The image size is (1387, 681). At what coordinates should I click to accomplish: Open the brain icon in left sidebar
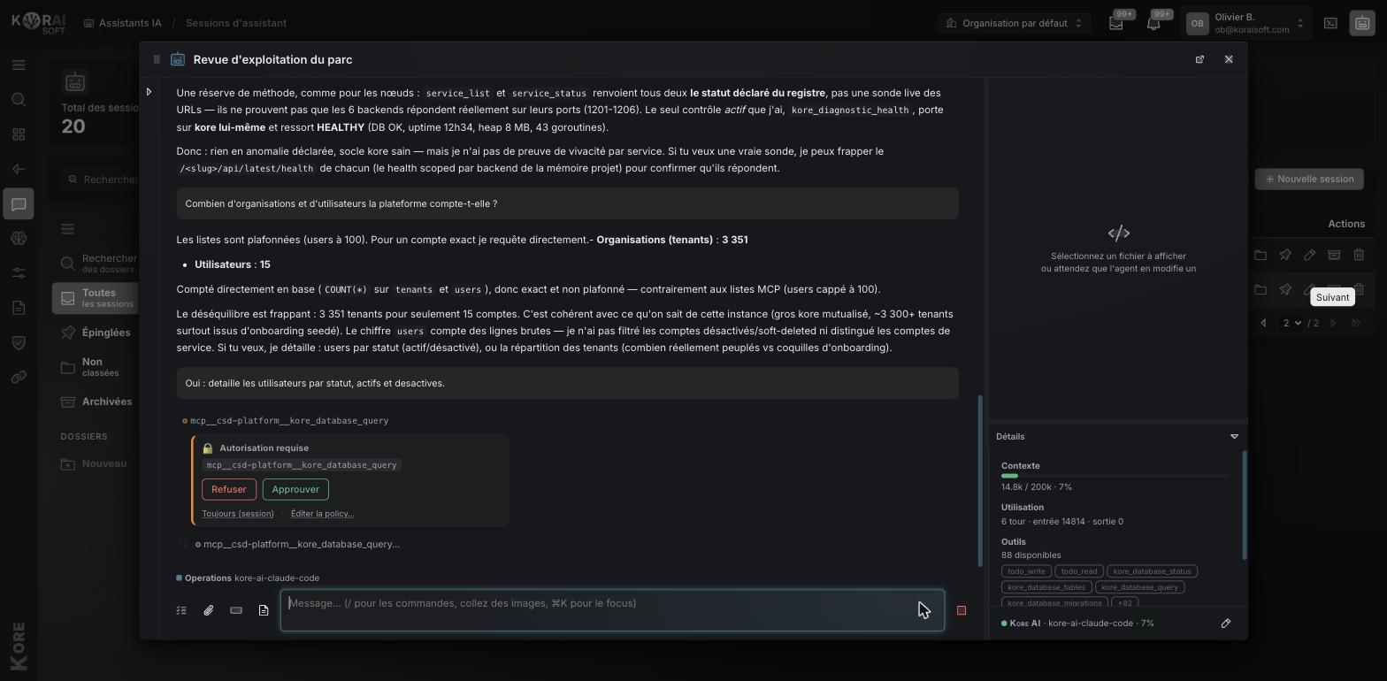tap(19, 239)
